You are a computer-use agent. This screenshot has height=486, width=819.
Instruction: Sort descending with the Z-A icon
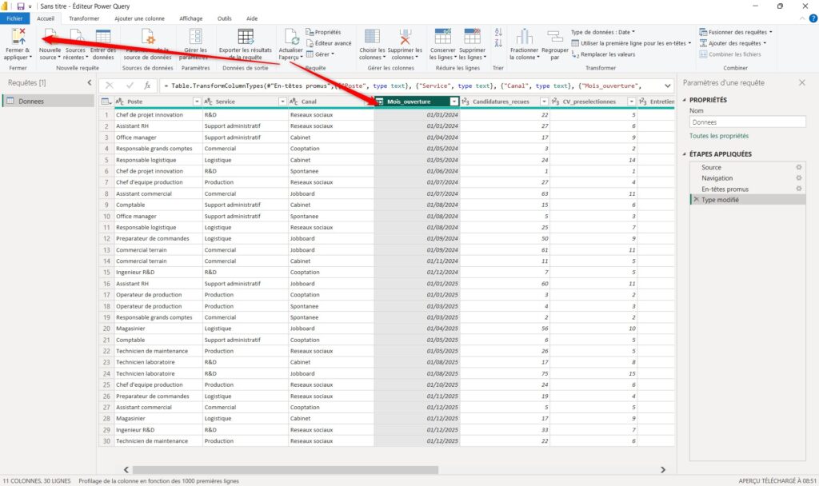[x=498, y=43]
